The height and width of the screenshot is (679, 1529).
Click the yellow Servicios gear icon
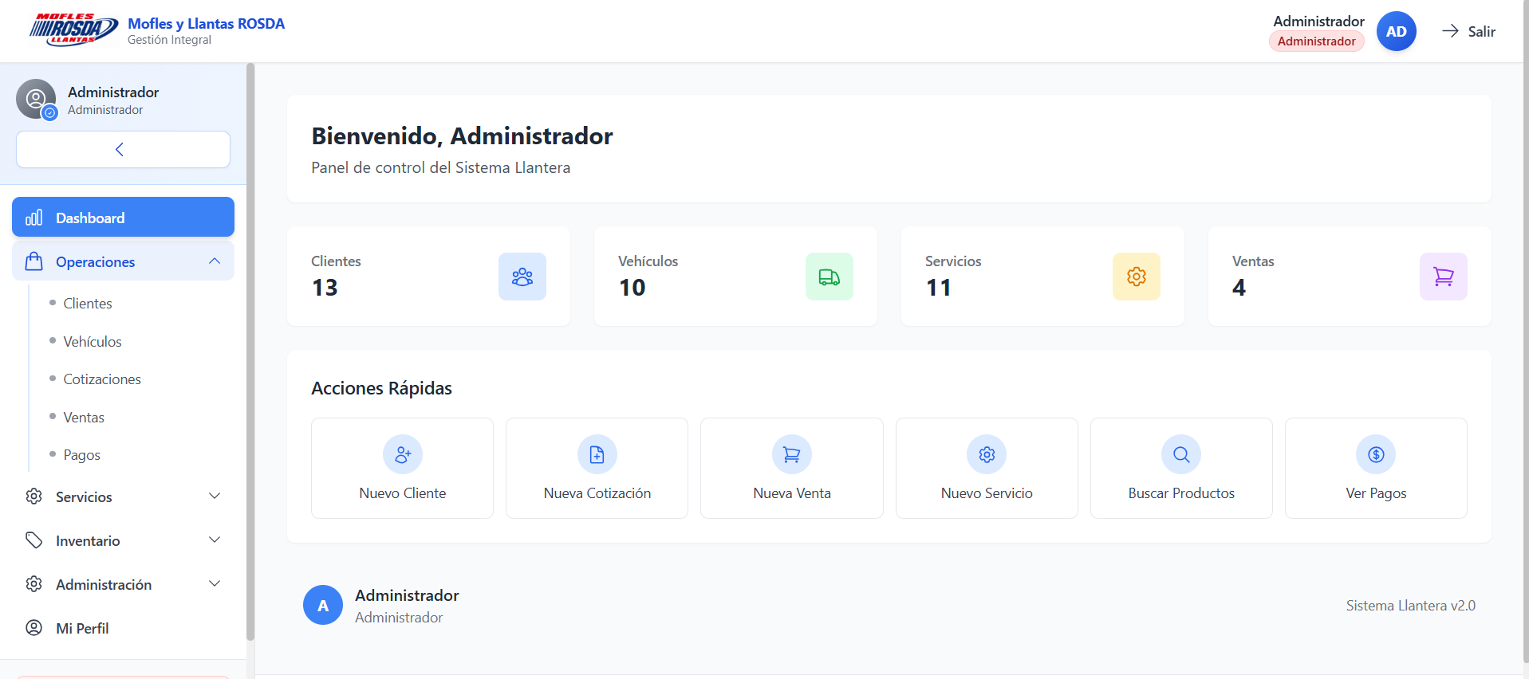tap(1137, 277)
